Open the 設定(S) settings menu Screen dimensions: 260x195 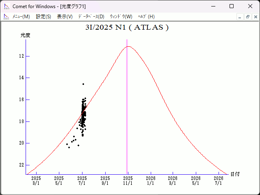[43, 17]
